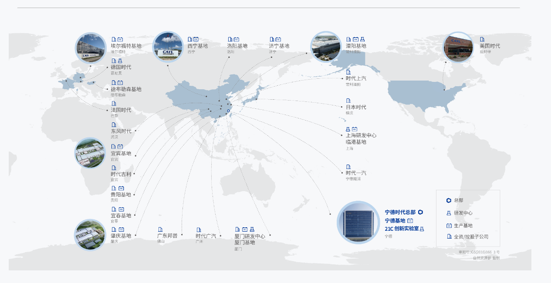Click the building icon above 时代广汽
Screen dimensions: 551x283
coord(199,229)
